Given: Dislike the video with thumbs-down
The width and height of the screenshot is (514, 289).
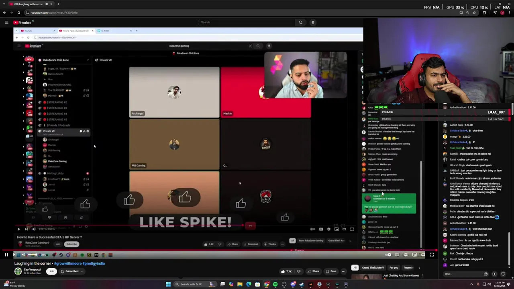Looking at the screenshot, I should coord(298,271).
